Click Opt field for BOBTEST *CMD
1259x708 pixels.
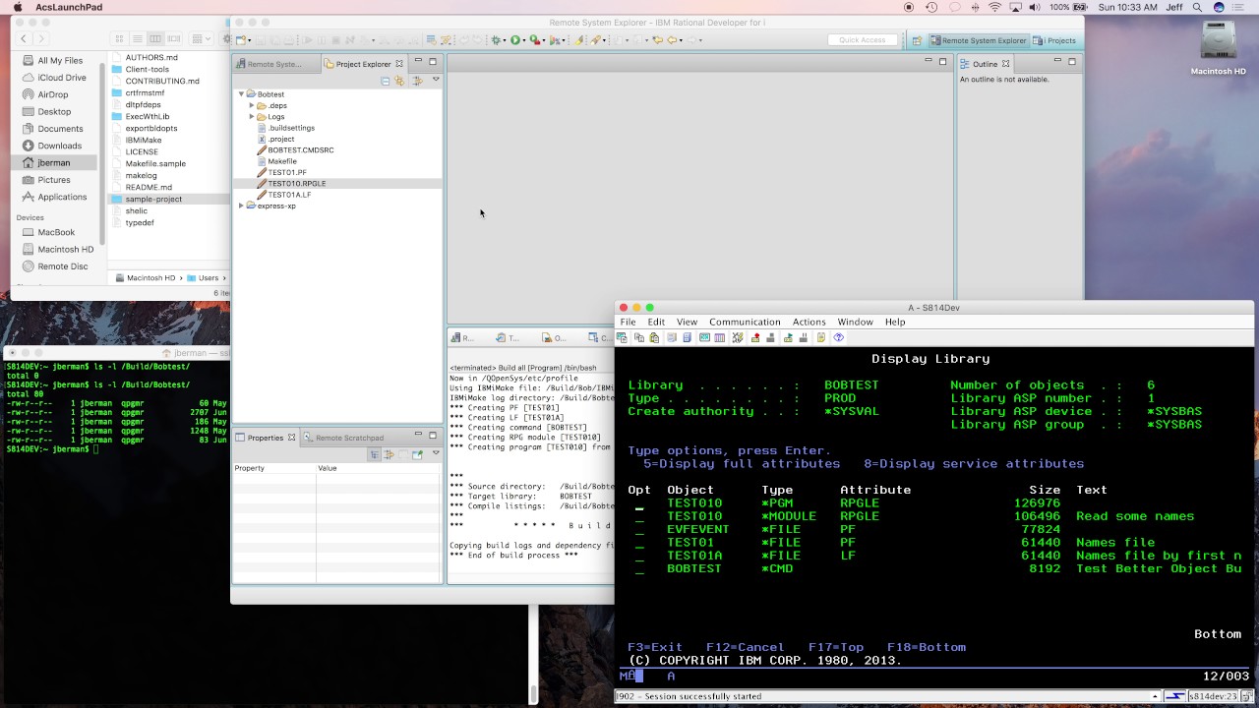pos(639,568)
